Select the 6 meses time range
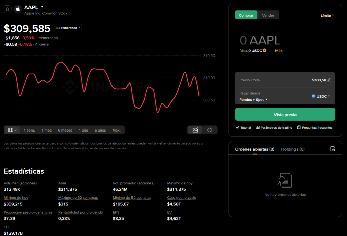347x236 pixels. coord(65,130)
